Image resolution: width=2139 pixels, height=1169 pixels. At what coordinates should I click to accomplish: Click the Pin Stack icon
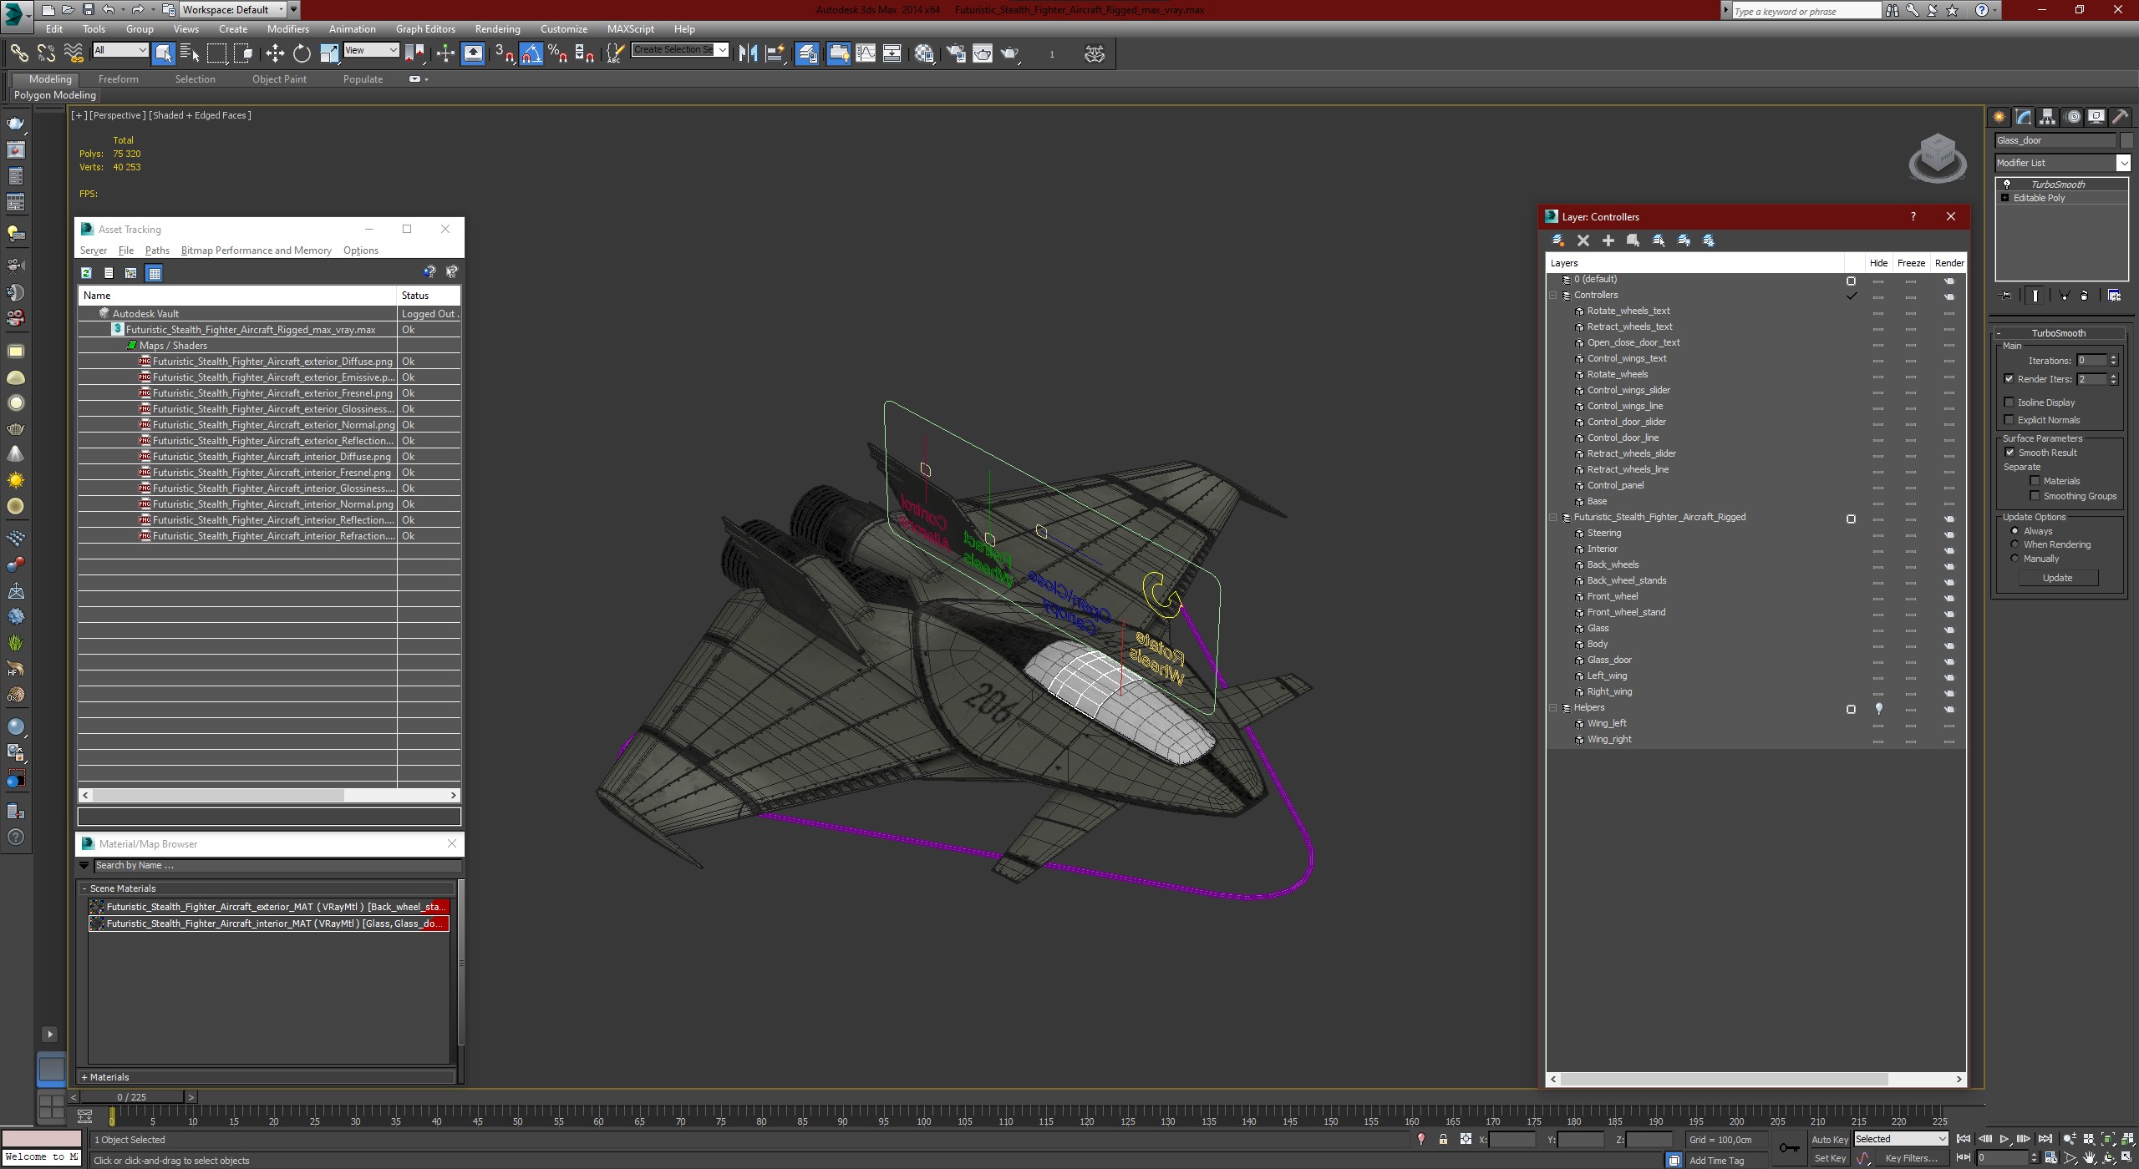point(2005,295)
